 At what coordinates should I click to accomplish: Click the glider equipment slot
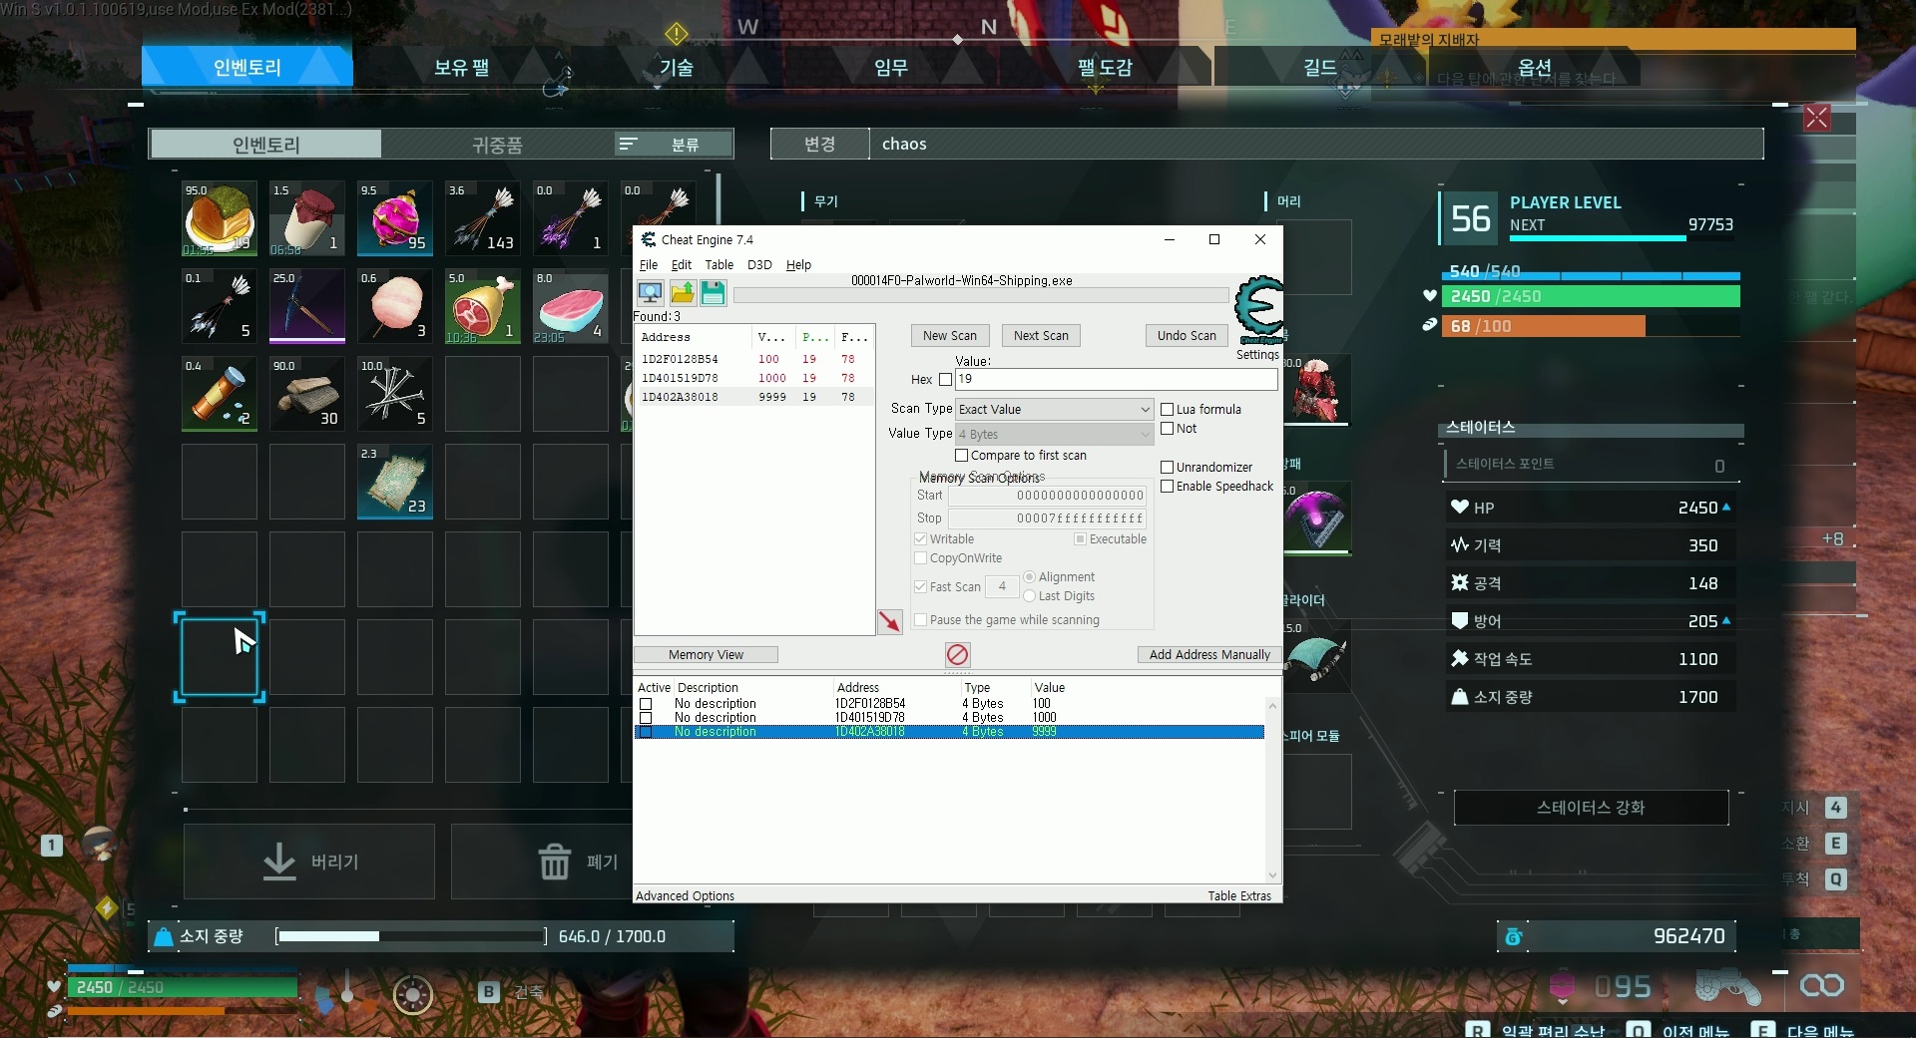1316,655
